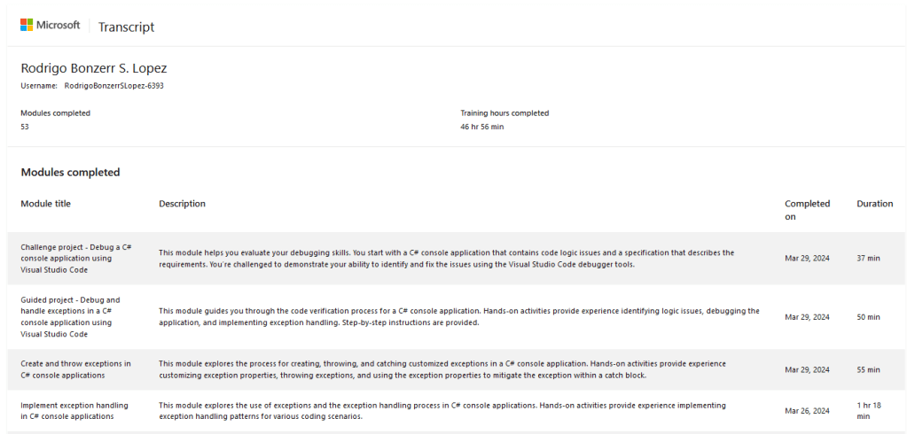Click the 37 min duration cell

868,258
